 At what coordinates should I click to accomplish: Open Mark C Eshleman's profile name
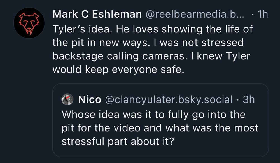tap(97, 15)
